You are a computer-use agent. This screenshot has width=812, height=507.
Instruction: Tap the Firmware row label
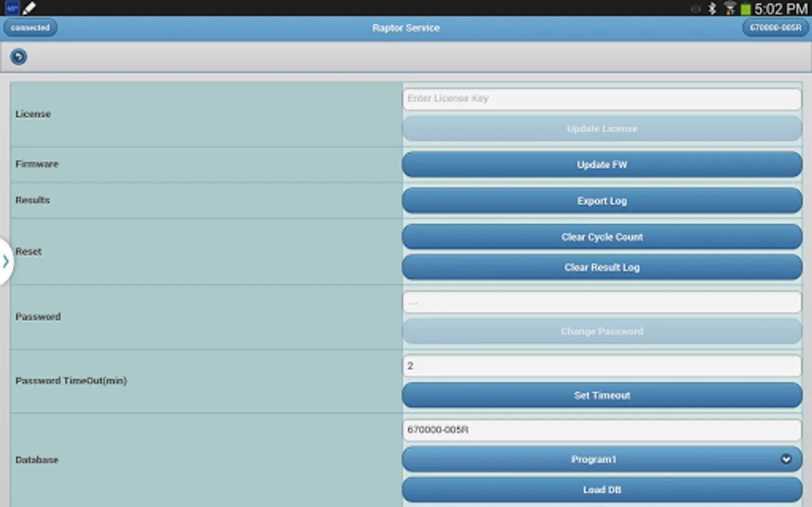[x=37, y=164]
